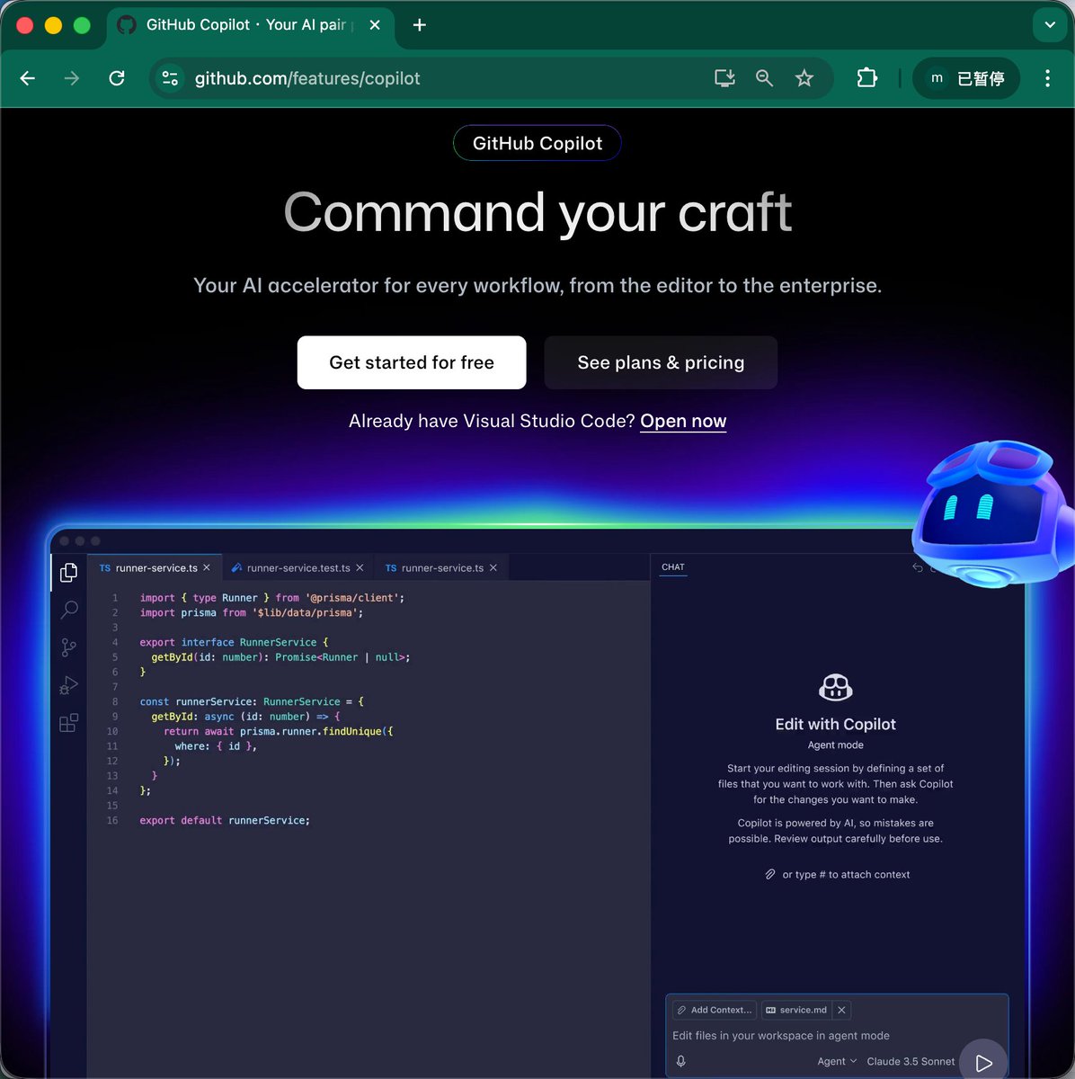Open the paused profile button
The image size is (1075, 1079).
[x=966, y=78]
